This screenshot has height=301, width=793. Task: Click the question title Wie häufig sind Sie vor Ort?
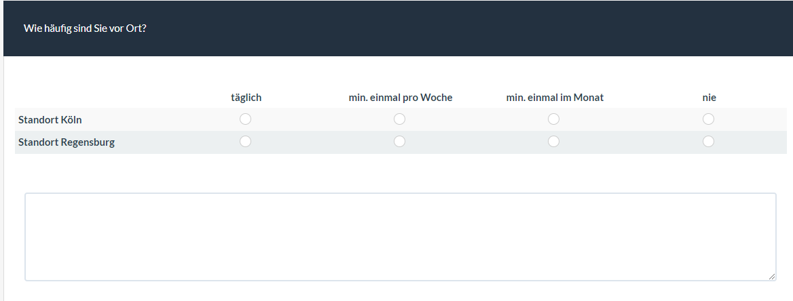pos(85,28)
